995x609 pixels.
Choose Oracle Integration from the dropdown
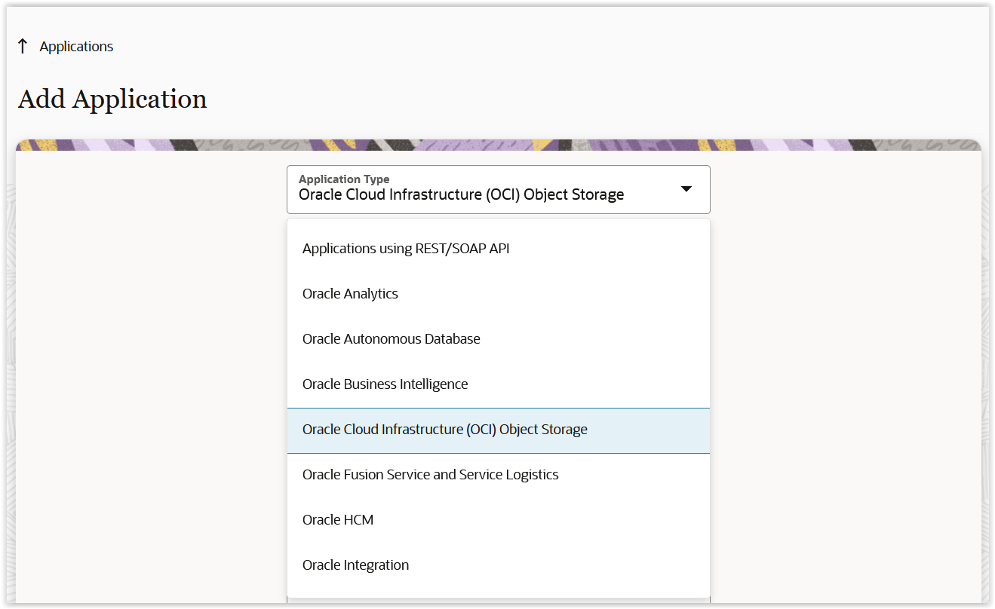(355, 565)
